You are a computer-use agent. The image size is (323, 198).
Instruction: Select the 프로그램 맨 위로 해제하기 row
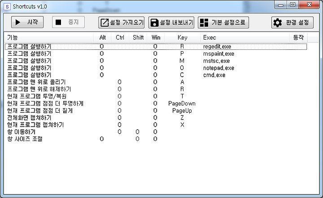tap(156, 89)
